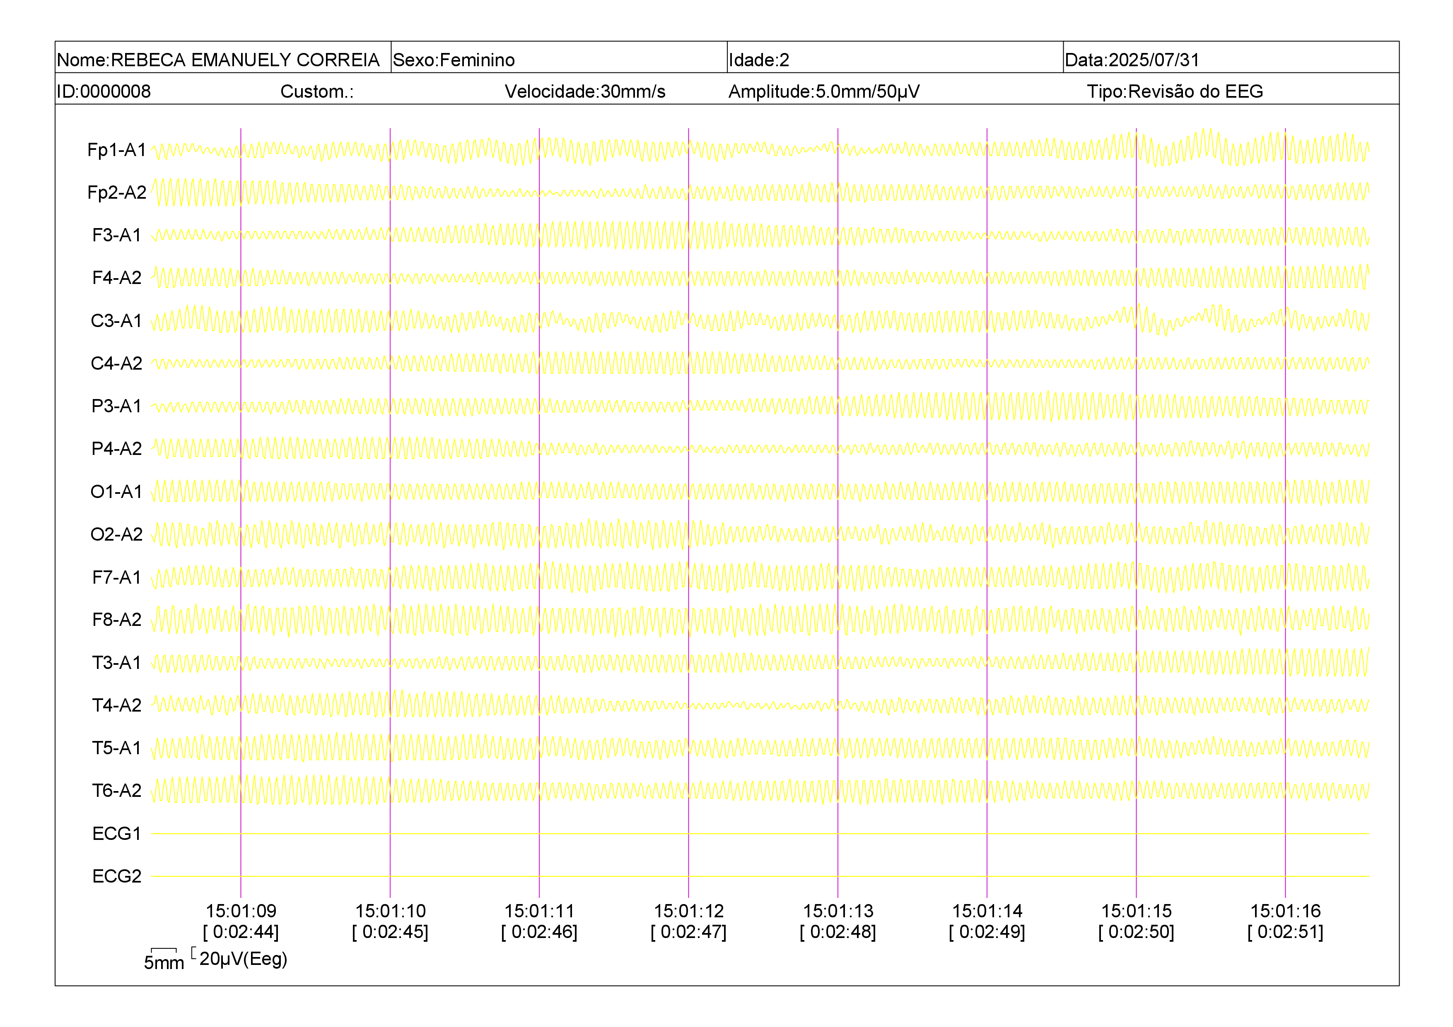Click the 20µV(Eeg) calibration label
Viewport: 1453px width, 1027px height.
click(244, 960)
